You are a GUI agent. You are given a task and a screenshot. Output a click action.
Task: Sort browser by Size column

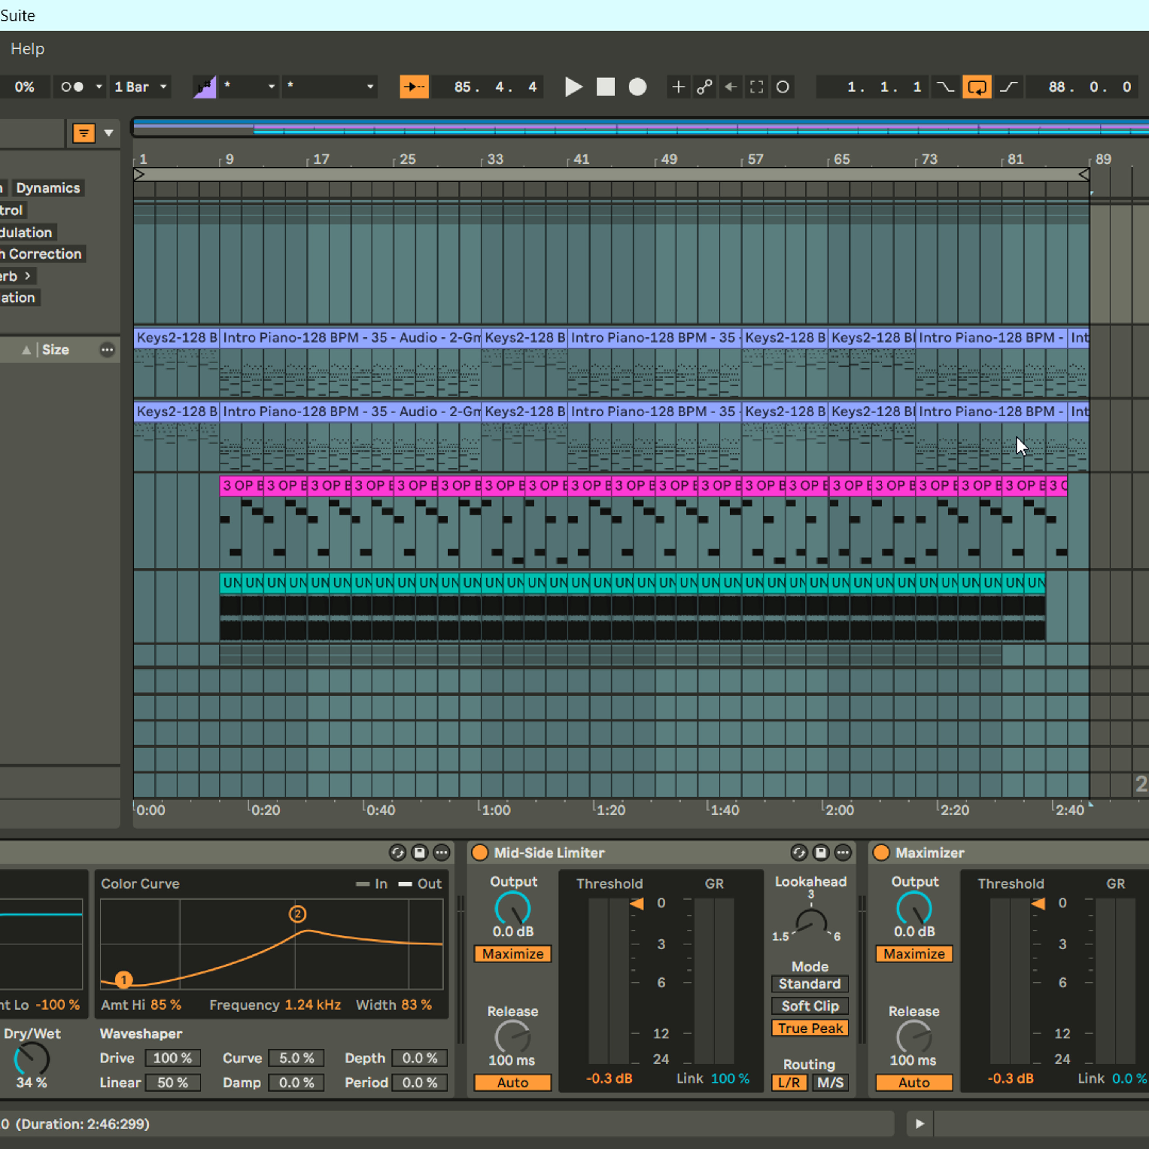55,350
